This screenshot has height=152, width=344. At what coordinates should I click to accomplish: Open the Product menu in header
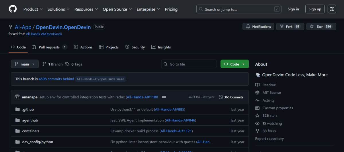[x=33, y=9]
